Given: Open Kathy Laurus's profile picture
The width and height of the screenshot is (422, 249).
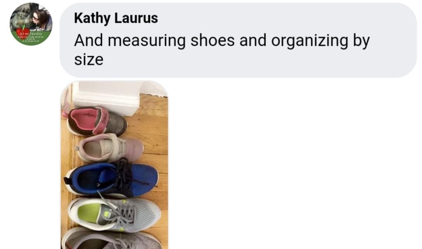Looking at the screenshot, I should tap(31, 24).
